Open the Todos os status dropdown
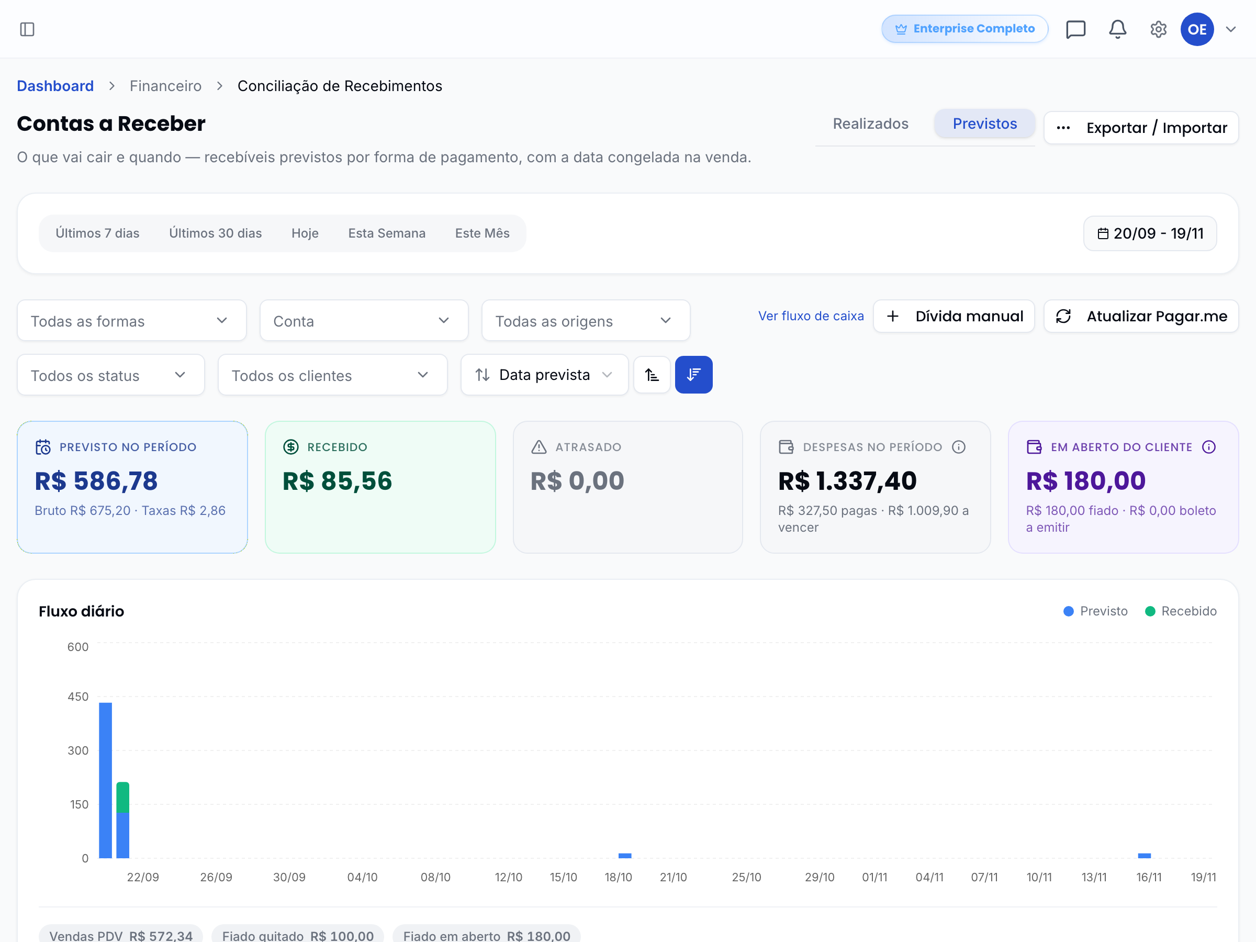 111,375
